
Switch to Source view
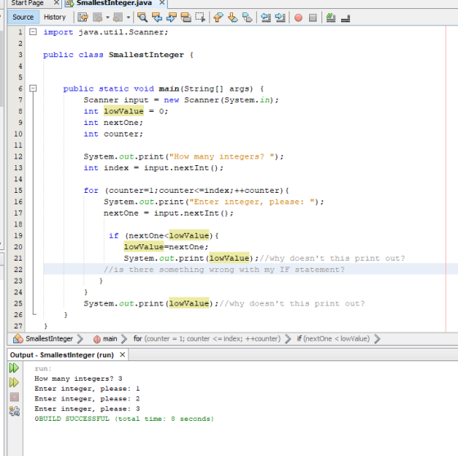coord(23,17)
